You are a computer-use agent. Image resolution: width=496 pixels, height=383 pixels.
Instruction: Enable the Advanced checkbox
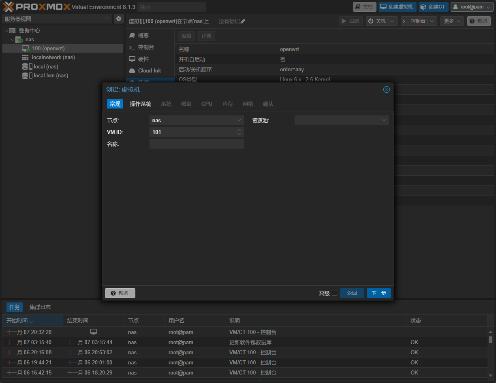pyautogui.click(x=334, y=294)
